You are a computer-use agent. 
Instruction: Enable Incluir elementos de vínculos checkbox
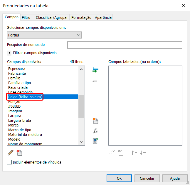pyautogui.click(x=9, y=162)
